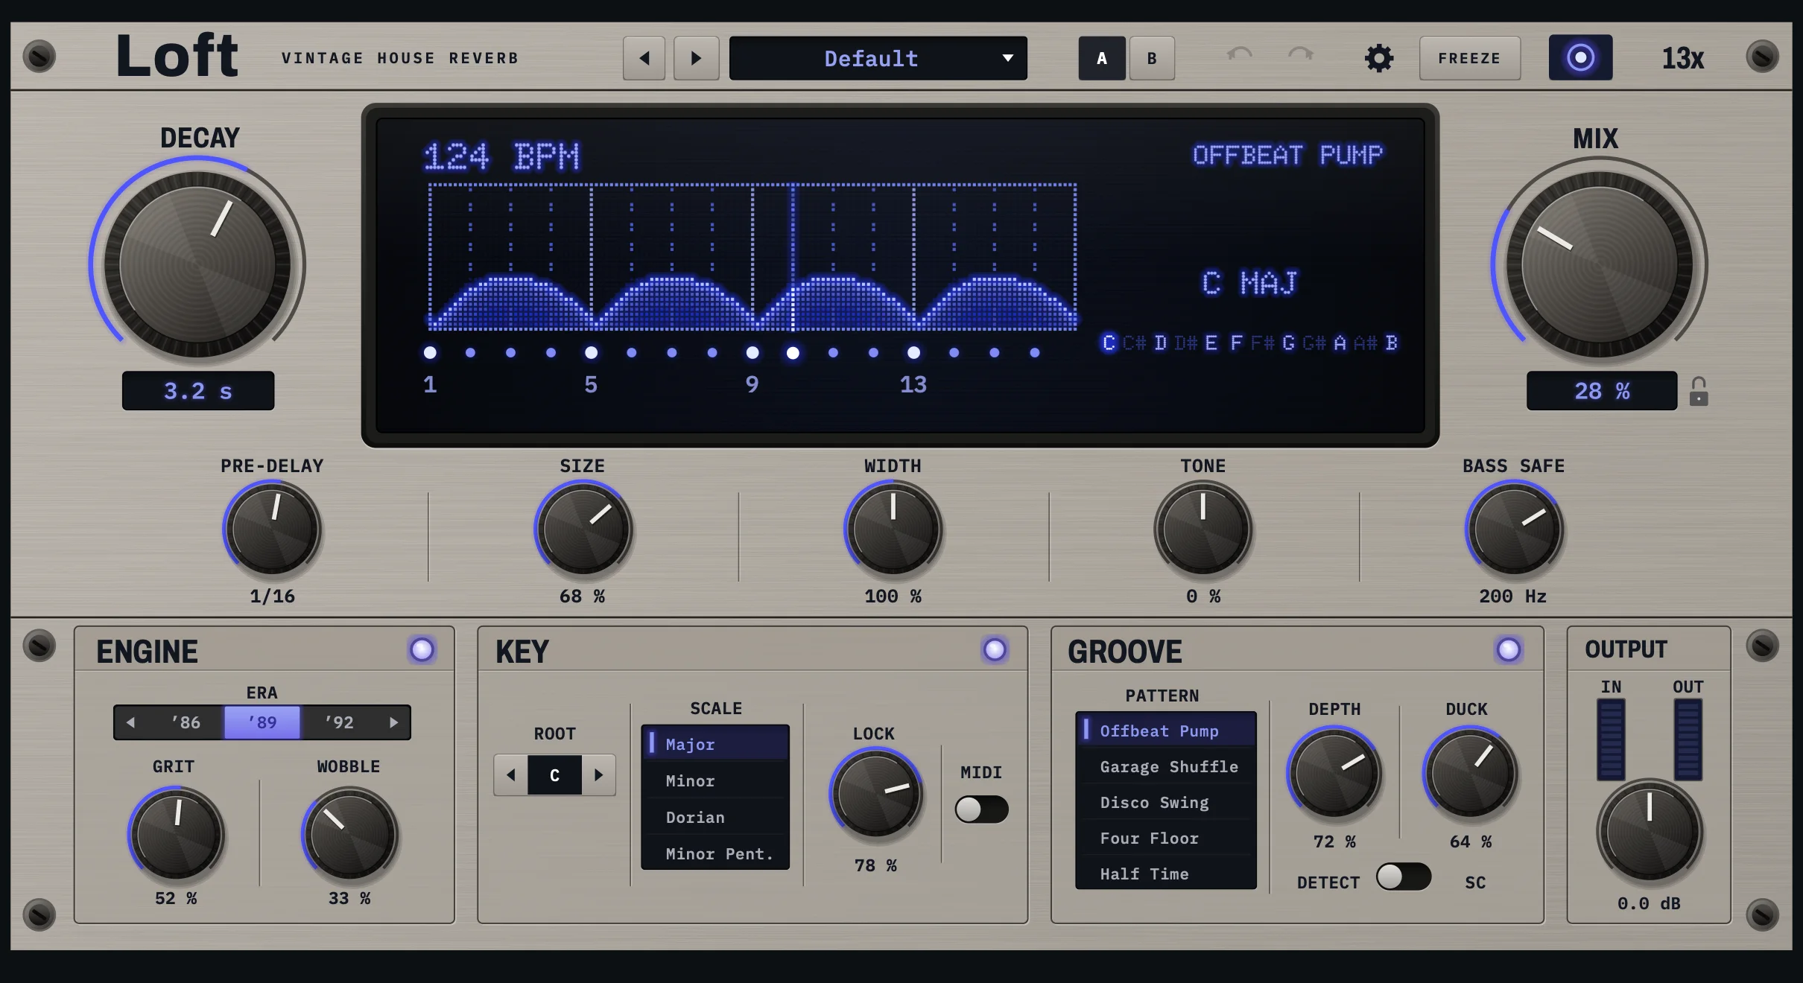Image resolution: width=1803 pixels, height=983 pixels.
Task: Pick Four Floor pattern
Action: [x=1166, y=839]
